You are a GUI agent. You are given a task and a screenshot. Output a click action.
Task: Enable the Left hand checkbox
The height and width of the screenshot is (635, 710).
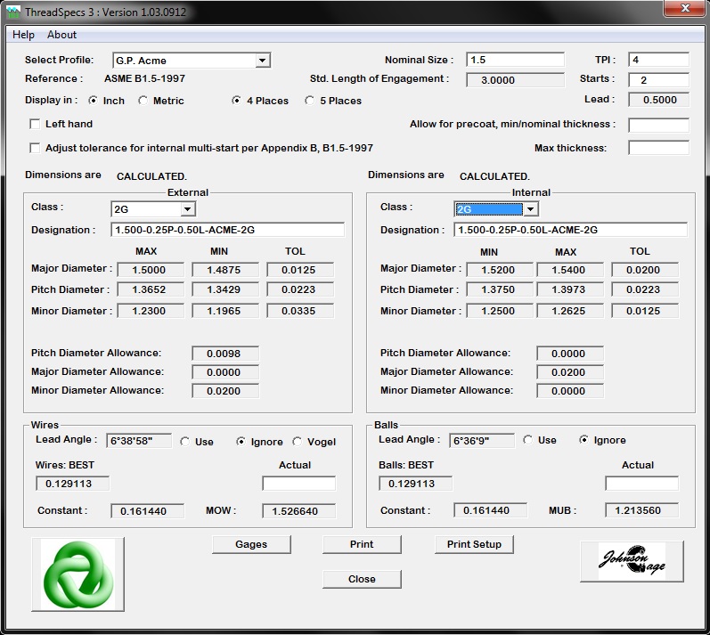36,124
